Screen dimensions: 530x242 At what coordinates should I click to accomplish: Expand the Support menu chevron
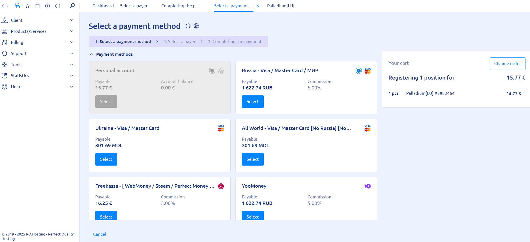pyautogui.click(x=72, y=53)
